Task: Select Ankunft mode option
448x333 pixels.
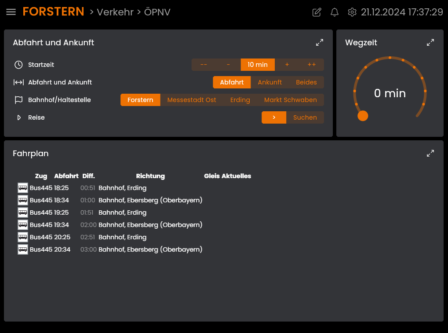Action: pos(270,82)
